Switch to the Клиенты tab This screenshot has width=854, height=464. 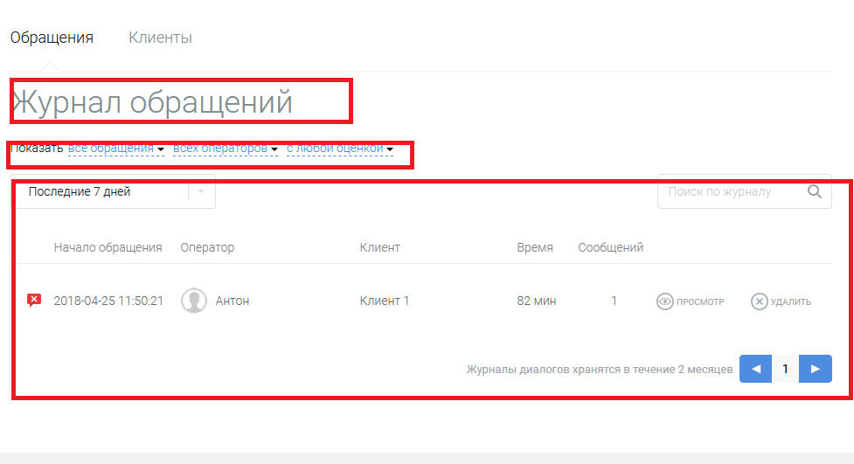[x=160, y=38]
